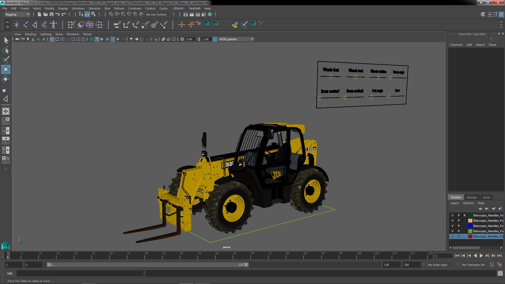Toggle R display type of first layer
Viewport: 505px width, 284px height.
click(465, 215)
